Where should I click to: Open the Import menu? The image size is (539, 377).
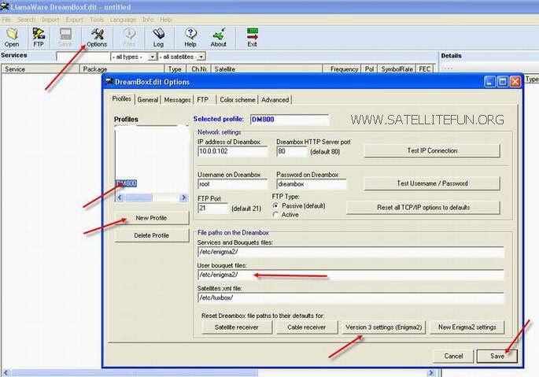click(x=50, y=20)
